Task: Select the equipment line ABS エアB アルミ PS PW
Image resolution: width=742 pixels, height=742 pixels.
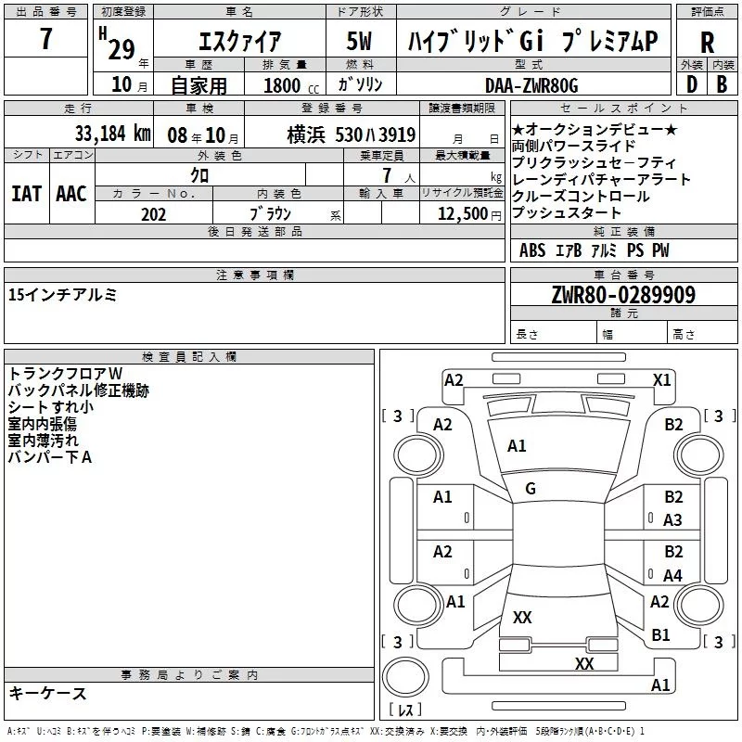Action: [595, 249]
